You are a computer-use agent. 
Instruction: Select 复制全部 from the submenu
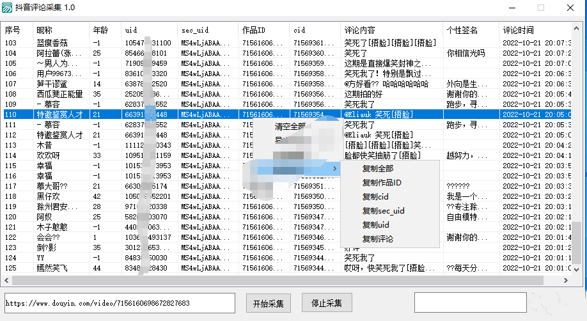coord(377,168)
